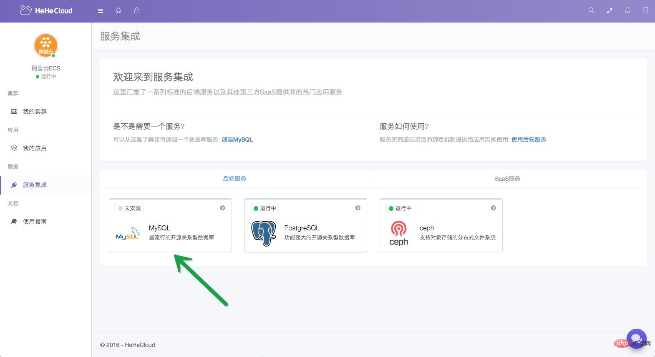Image resolution: width=655 pixels, height=357 pixels.
Task: Click the lock icon in top bar
Action: [137, 11]
